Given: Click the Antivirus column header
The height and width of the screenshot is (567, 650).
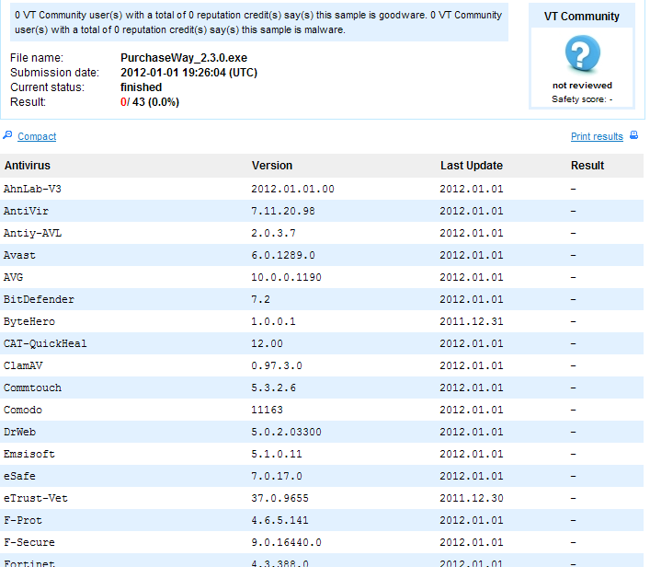Looking at the screenshot, I should (x=27, y=166).
